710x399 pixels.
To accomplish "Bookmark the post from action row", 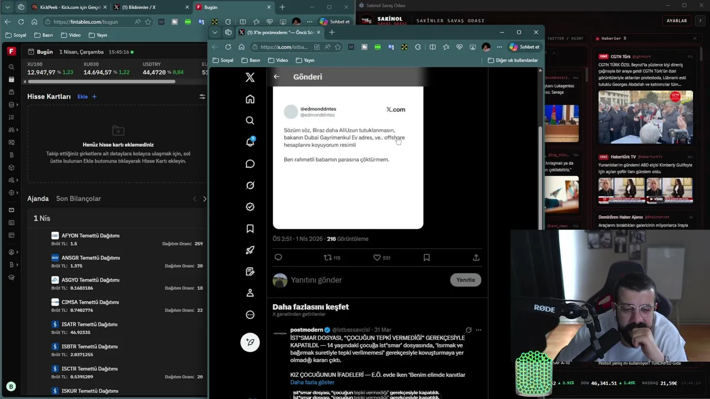I will (427, 257).
